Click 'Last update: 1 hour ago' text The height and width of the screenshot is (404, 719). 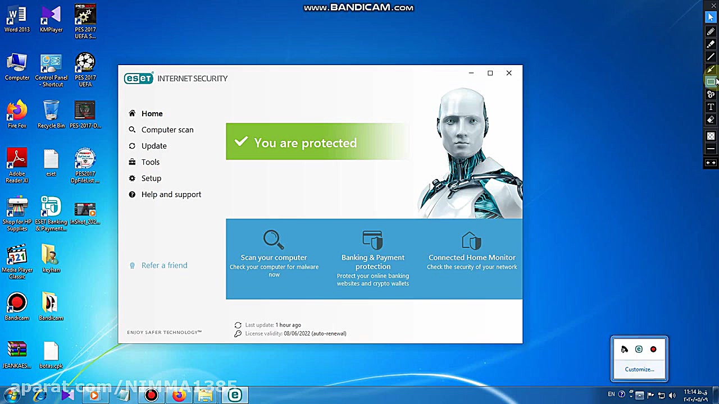pyautogui.click(x=273, y=325)
